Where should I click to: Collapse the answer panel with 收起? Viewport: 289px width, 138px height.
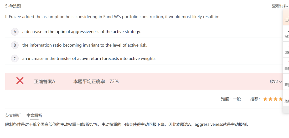[276, 82]
